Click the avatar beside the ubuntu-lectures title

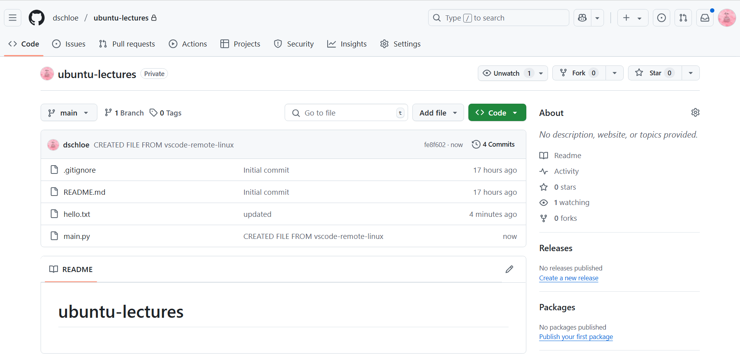click(x=47, y=74)
